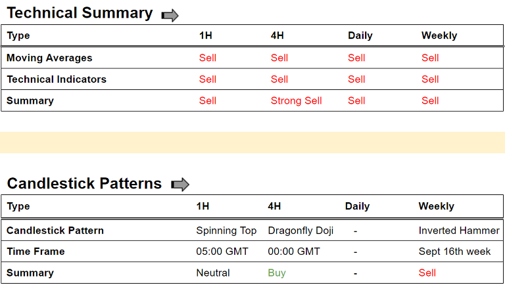Select the 1H column header in Technical Summary
Image resolution: width=505 pixels, height=285 pixels.
tap(205, 36)
